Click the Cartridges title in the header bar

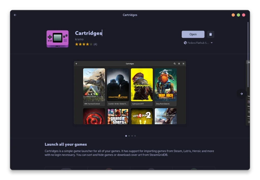coord(130,15)
